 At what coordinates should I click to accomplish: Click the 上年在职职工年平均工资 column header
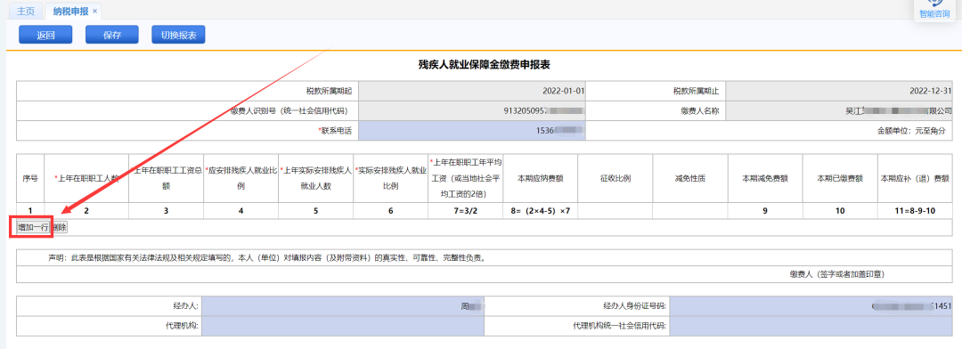(466, 178)
